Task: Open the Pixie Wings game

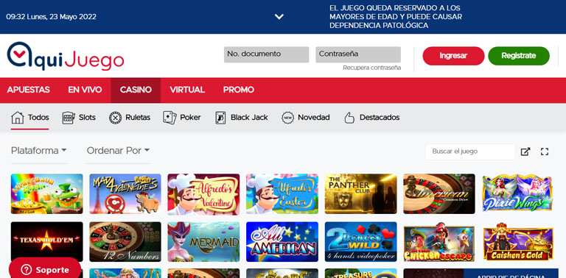Action: click(x=517, y=193)
